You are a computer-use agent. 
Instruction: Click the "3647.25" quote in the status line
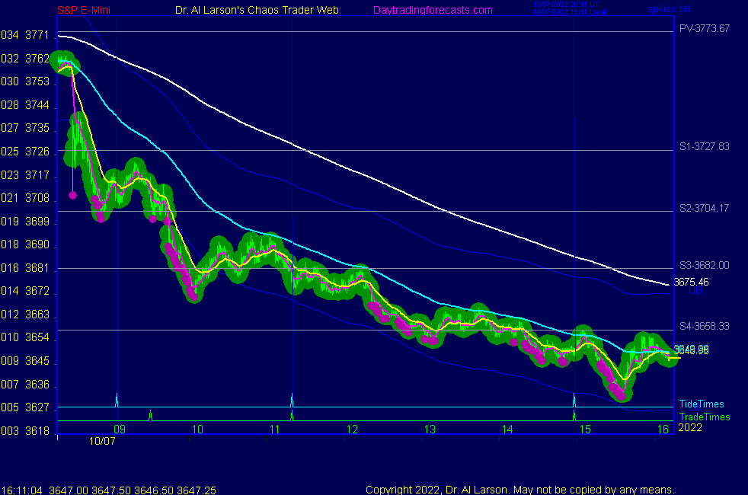(197, 490)
